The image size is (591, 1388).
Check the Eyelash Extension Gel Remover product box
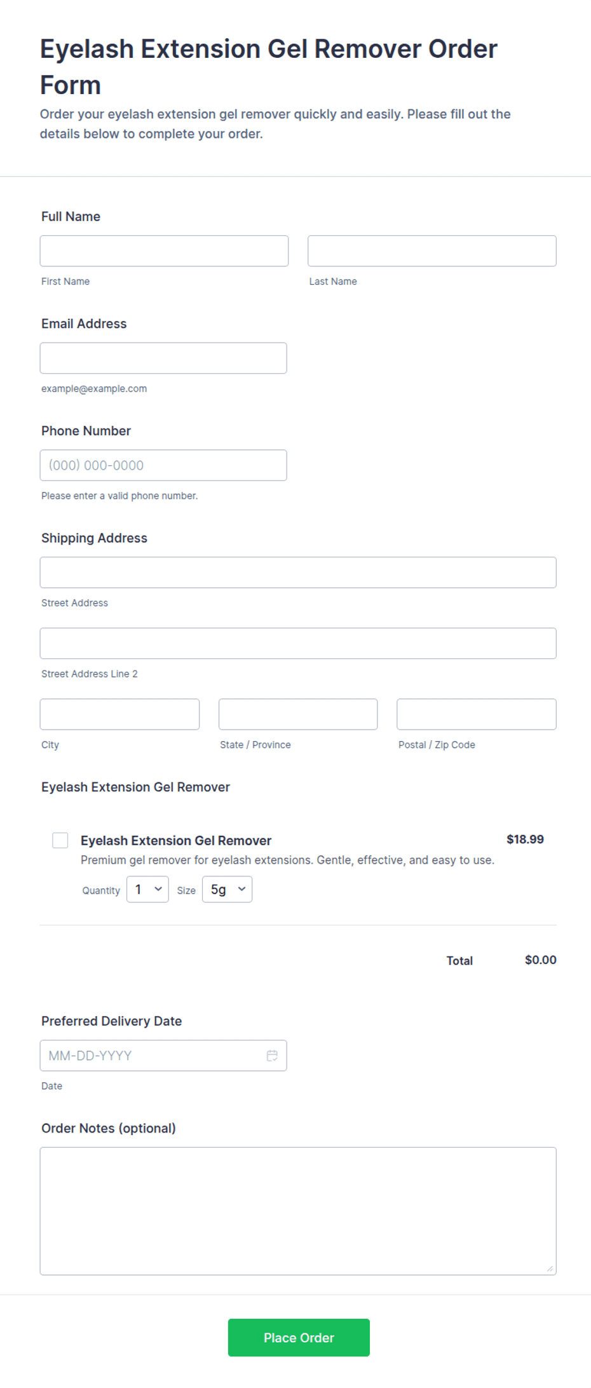coord(60,840)
